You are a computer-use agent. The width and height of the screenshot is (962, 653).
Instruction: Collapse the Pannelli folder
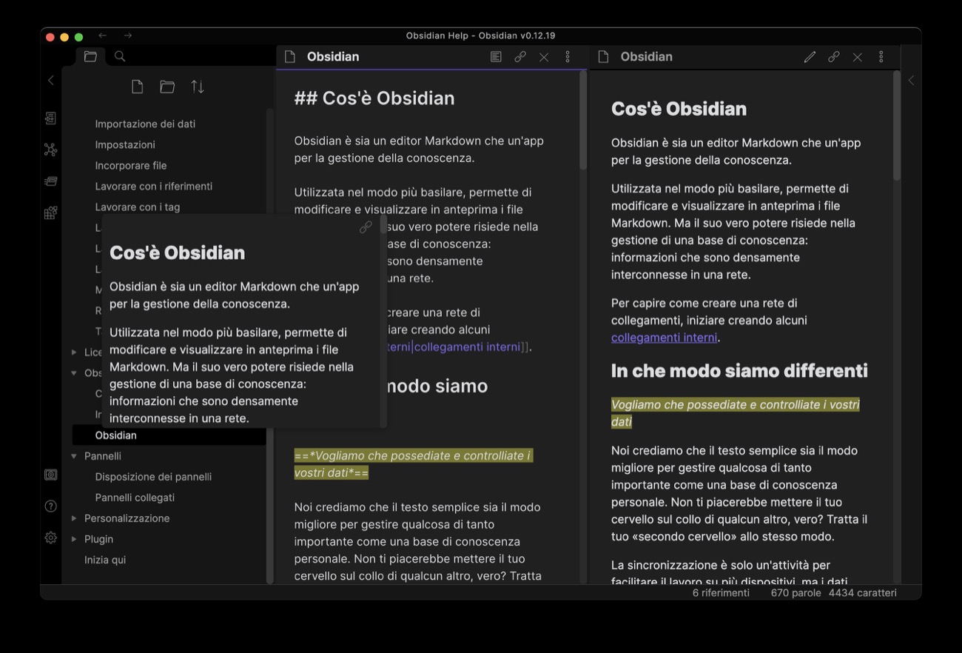(x=74, y=456)
